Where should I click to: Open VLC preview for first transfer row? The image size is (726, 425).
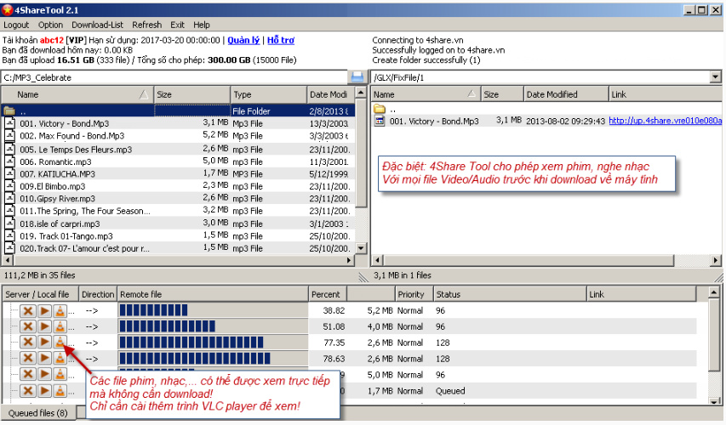click(60, 311)
